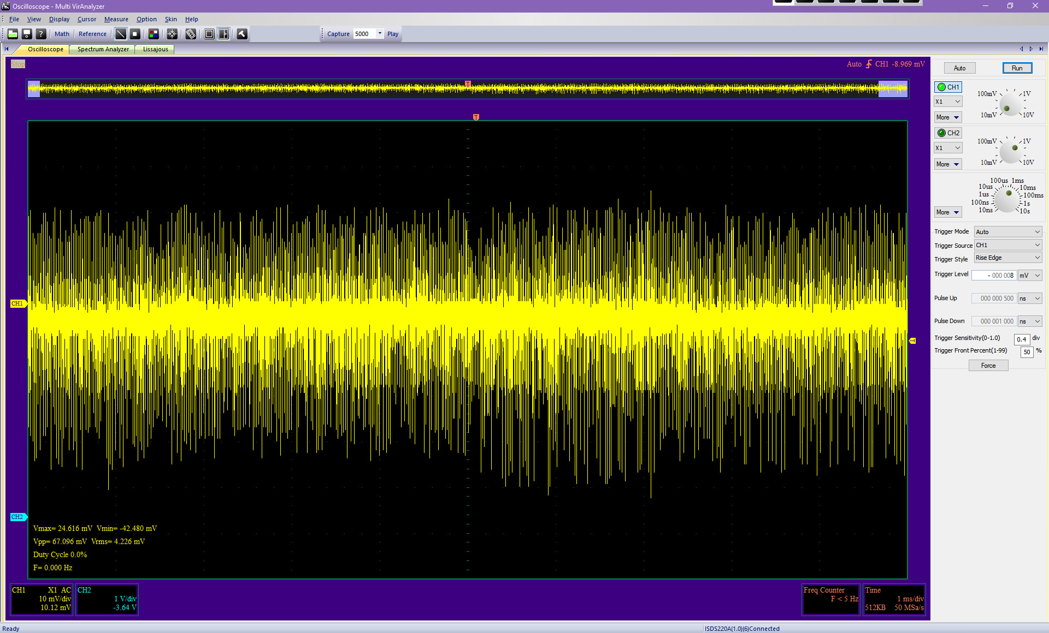Image resolution: width=1049 pixels, height=633 pixels.
Task: Toggle CH1 channel on or off
Action: pos(948,87)
